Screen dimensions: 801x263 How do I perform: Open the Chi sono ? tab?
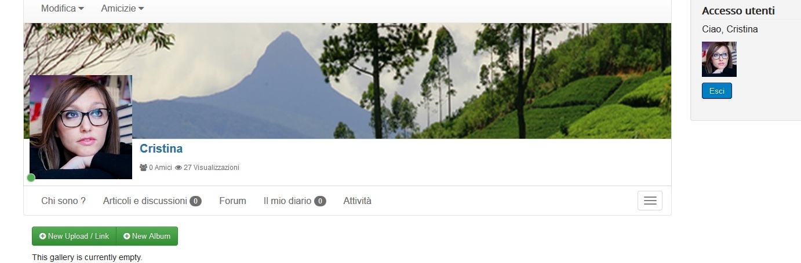pyautogui.click(x=63, y=201)
